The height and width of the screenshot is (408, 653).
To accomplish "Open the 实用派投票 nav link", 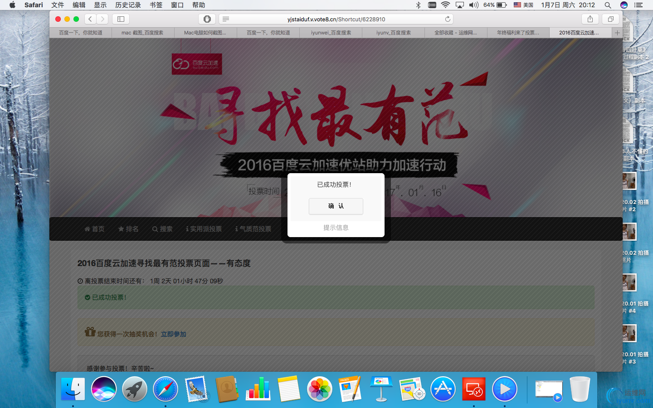I will point(204,229).
